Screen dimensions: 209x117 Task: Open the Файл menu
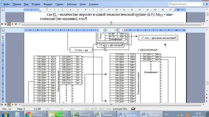click(x=7, y=4)
